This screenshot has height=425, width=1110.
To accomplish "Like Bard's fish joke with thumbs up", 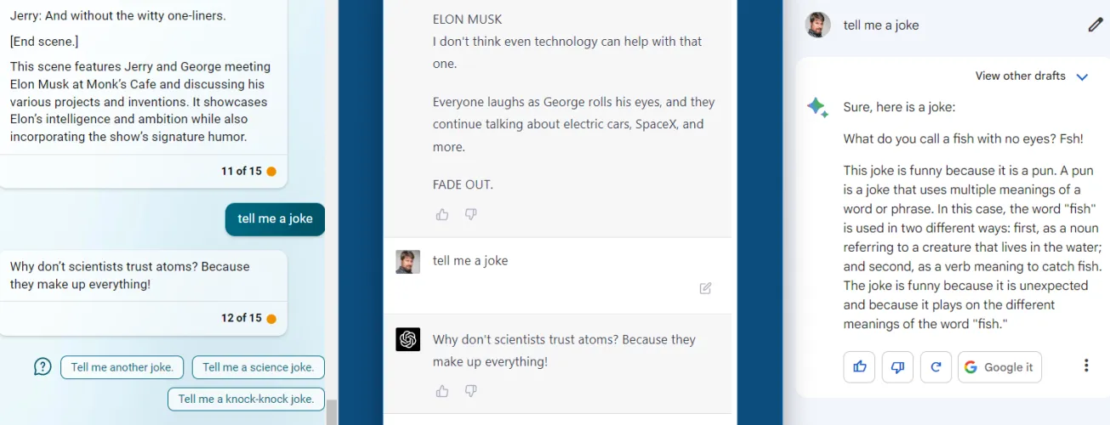I will tap(860, 367).
